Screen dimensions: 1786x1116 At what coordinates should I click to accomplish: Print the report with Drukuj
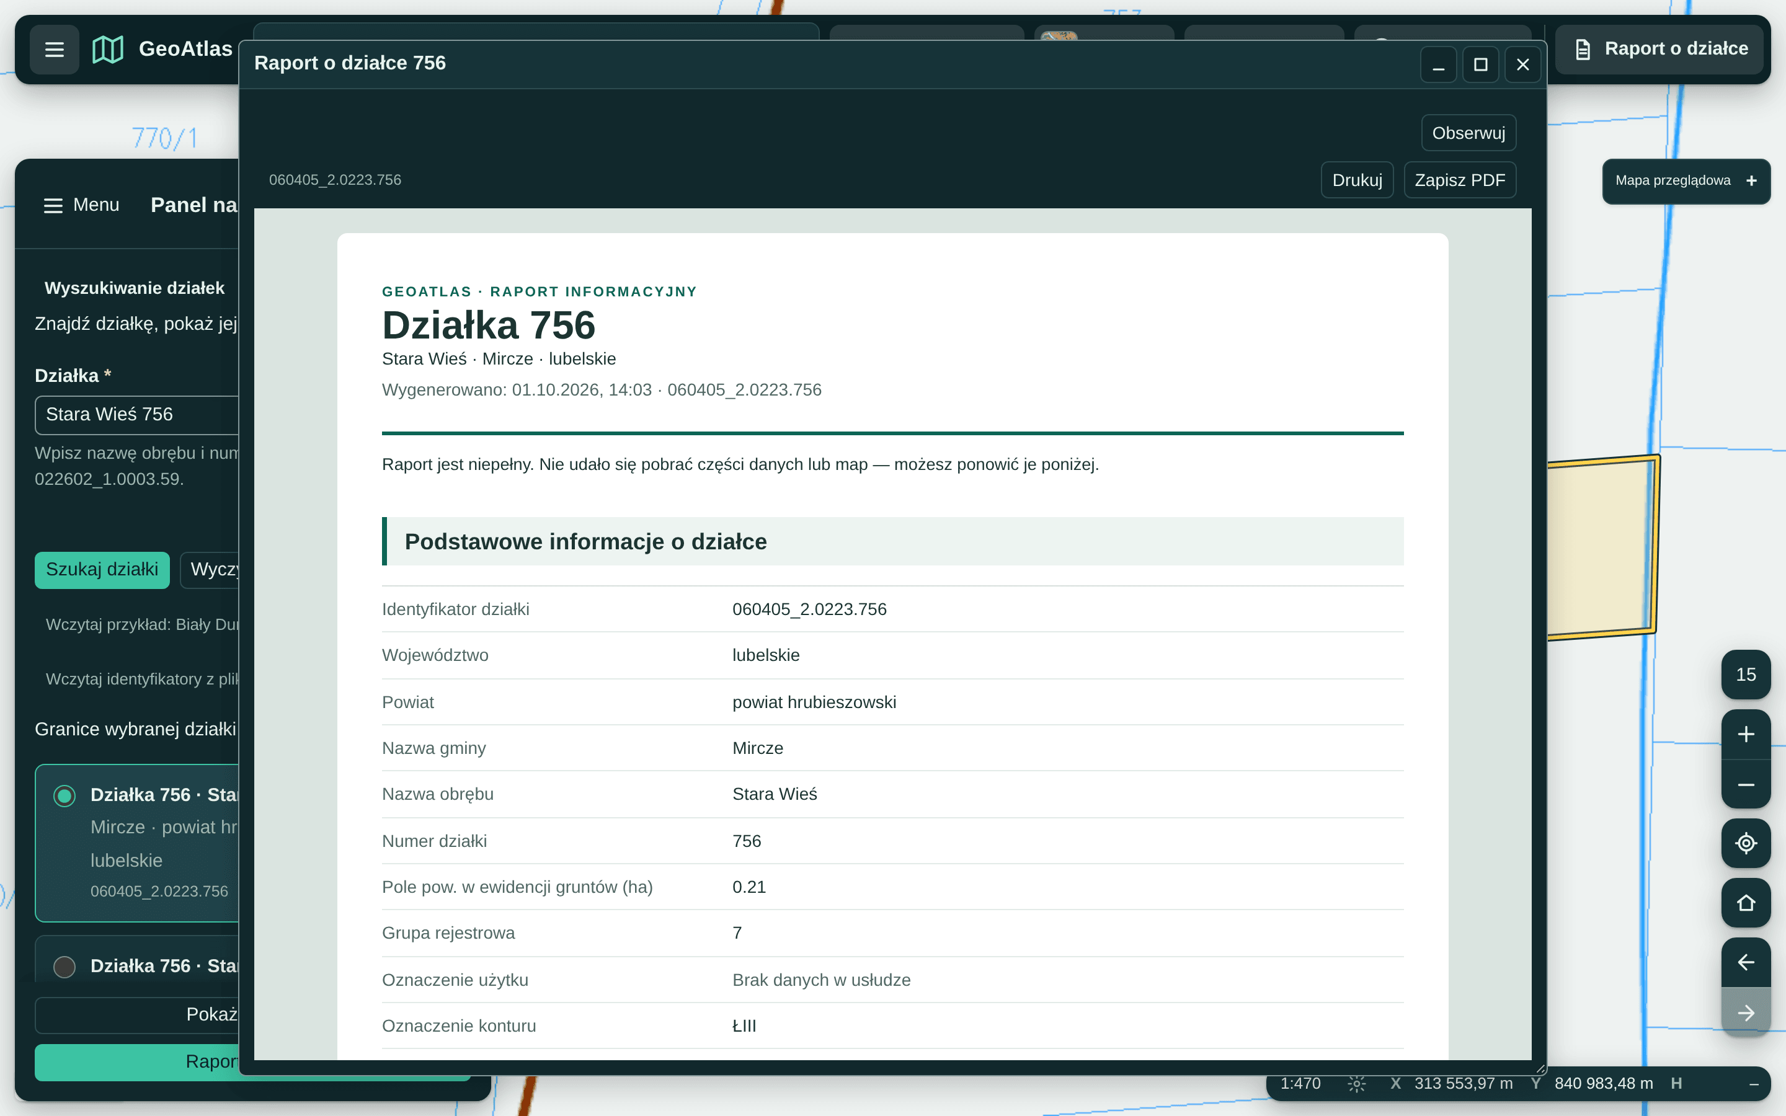(x=1356, y=180)
